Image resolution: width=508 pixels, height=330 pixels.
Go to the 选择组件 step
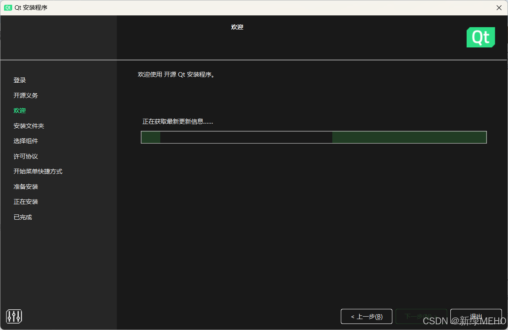tap(26, 141)
